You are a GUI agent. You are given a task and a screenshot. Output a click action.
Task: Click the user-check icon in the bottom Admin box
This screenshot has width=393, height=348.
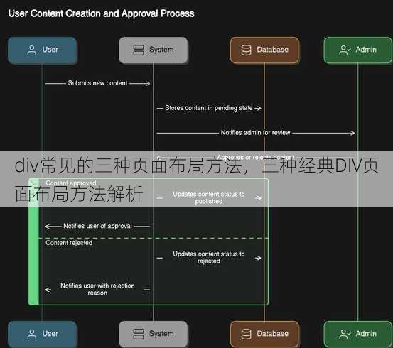[345, 335]
